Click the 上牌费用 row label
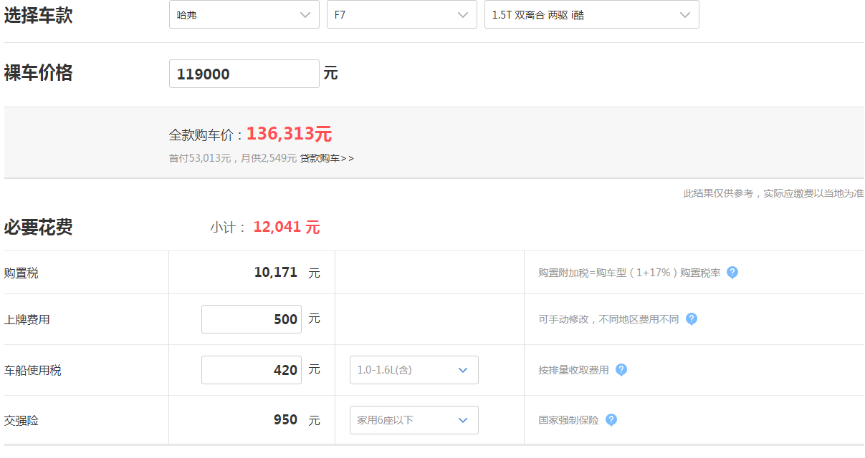The width and height of the screenshot is (865, 458). point(27,319)
